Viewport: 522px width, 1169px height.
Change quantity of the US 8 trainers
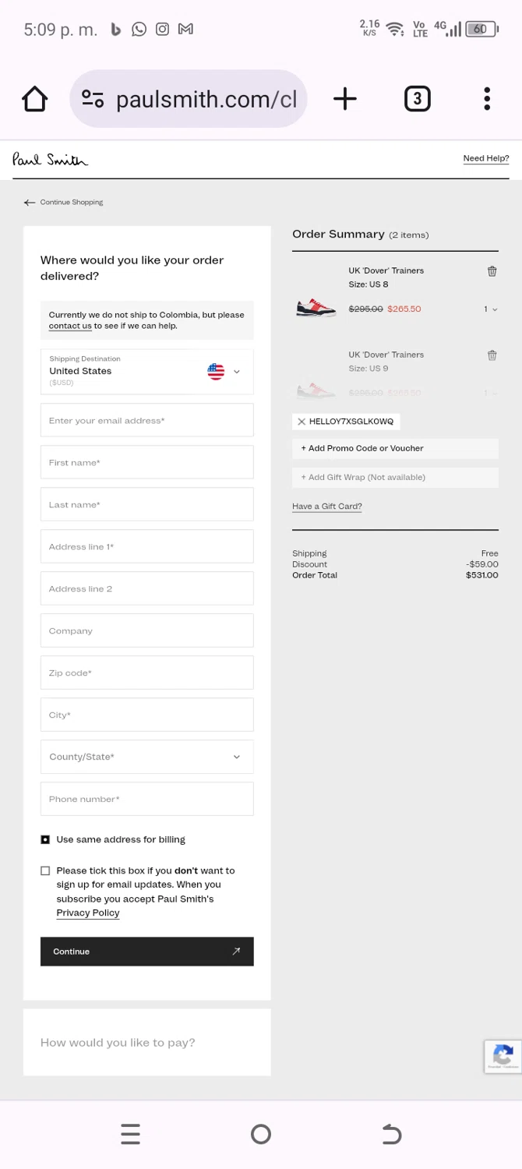click(x=490, y=309)
